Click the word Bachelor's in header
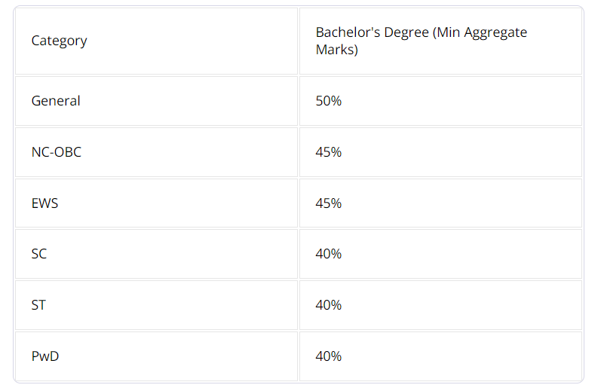The image size is (601, 388). (348, 32)
